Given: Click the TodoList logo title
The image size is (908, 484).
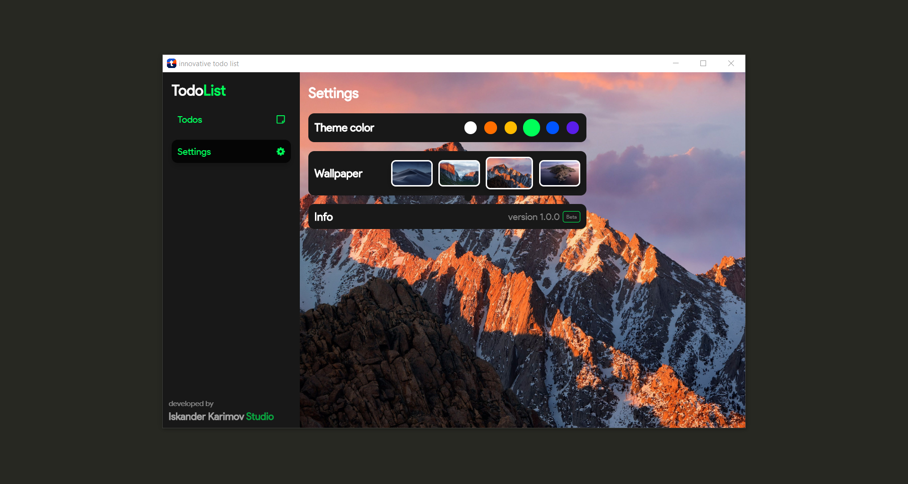Looking at the screenshot, I should [x=199, y=91].
